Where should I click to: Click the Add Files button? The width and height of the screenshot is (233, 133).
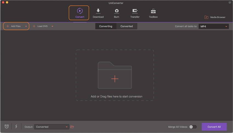(13, 26)
